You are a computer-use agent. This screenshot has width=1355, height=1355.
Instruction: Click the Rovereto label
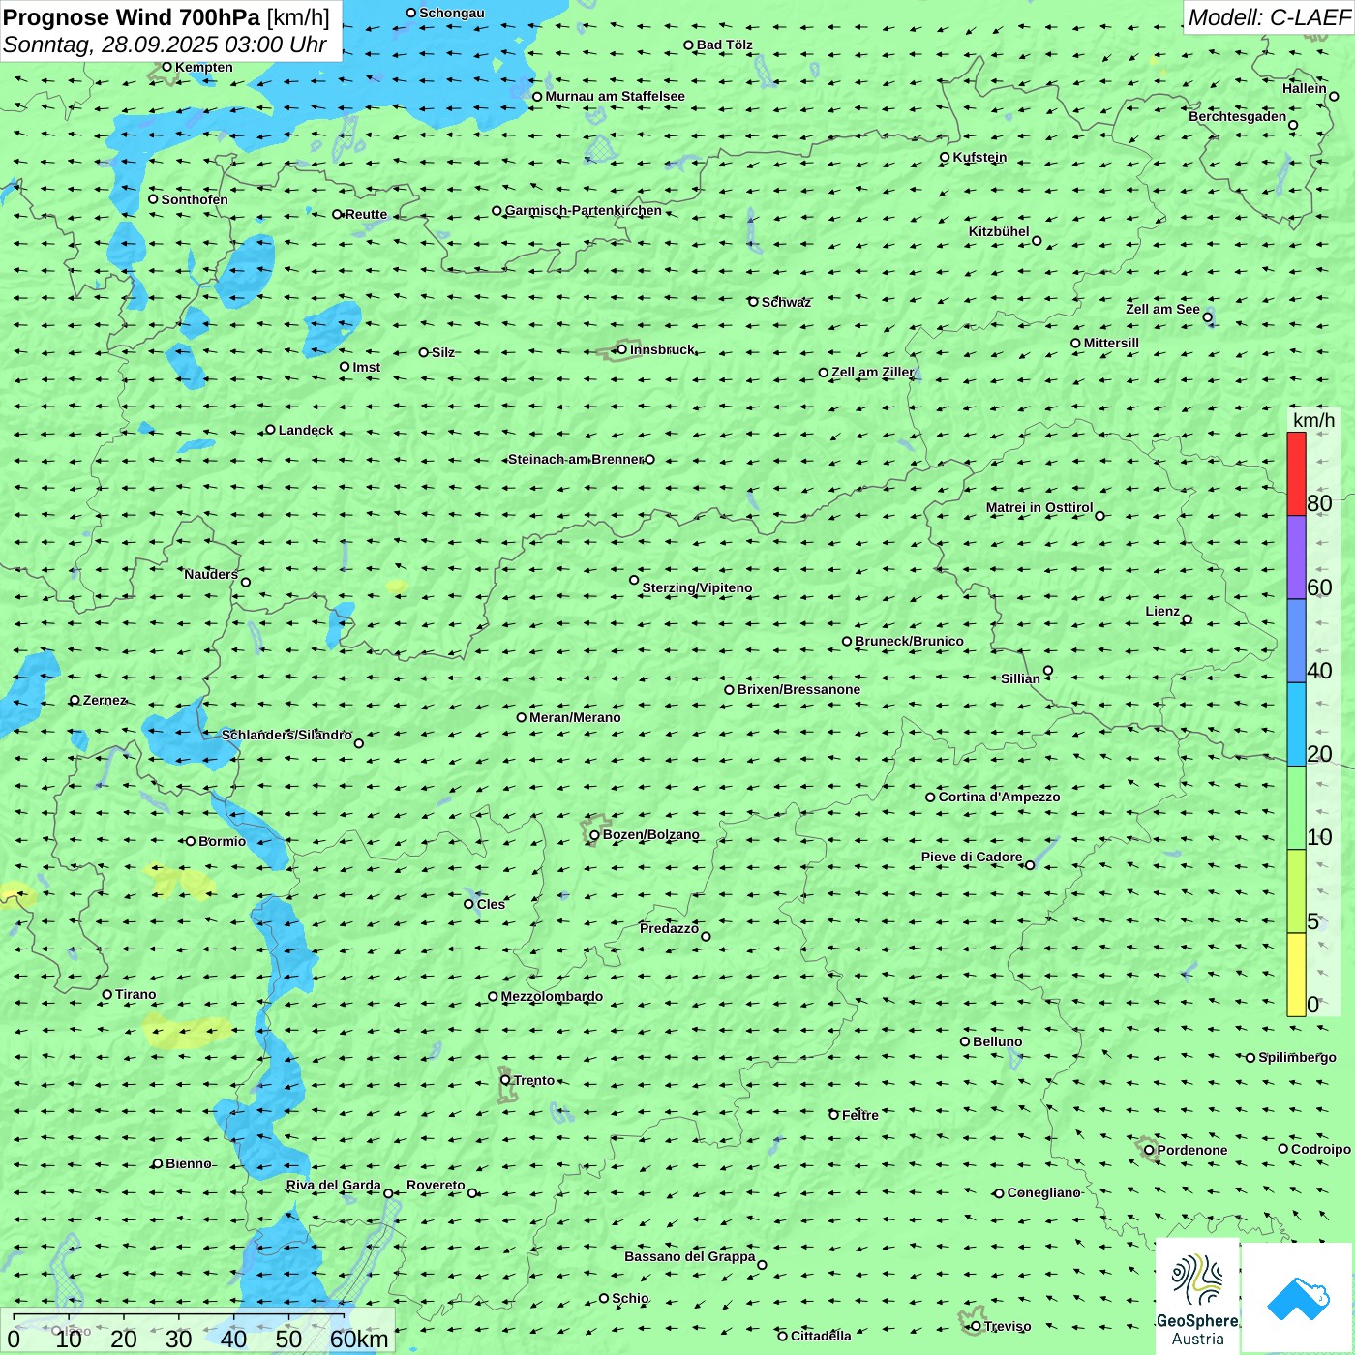[436, 1185]
